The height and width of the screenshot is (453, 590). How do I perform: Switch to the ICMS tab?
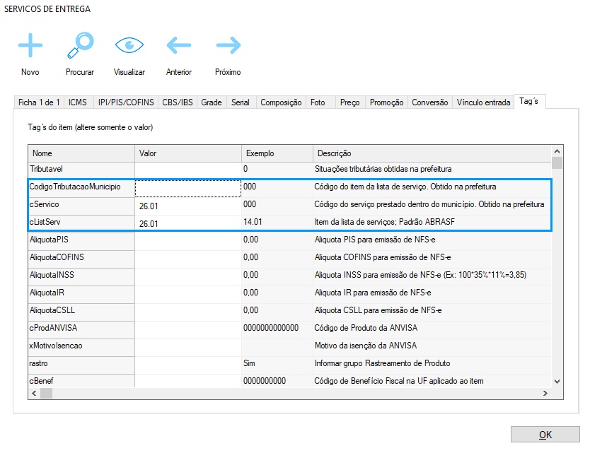pyautogui.click(x=78, y=102)
